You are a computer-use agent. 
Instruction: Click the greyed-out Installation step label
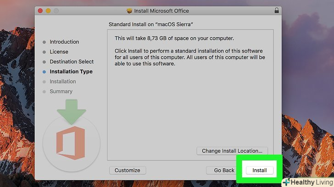(x=63, y=81)
